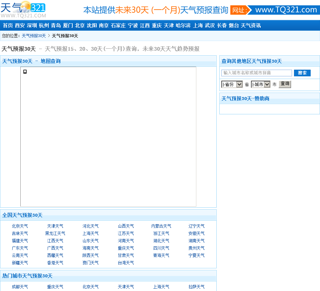The height and width of the screenshot is (291, 320).
Task: Open the 省份 province dropdown
Action: tap(232, 84)
